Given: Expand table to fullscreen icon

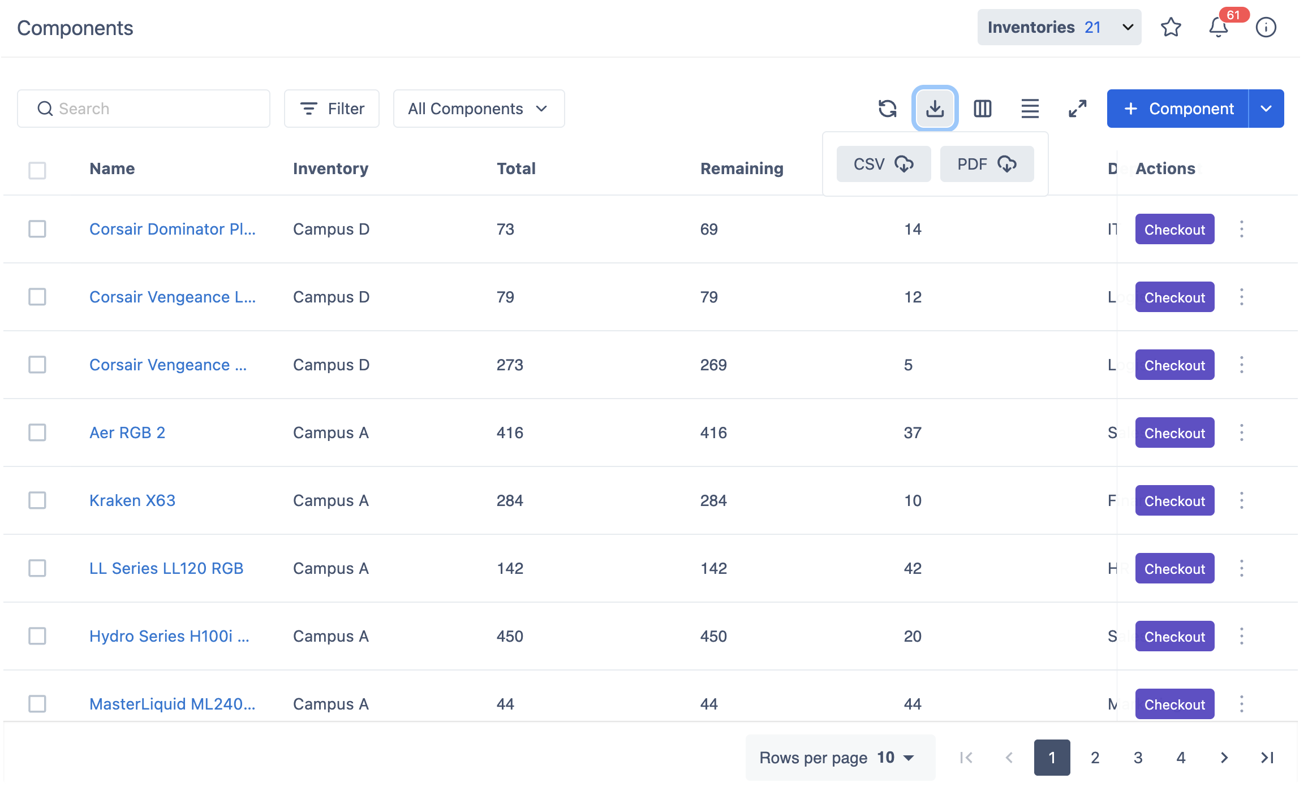Looking at the screenshot, I should click(x=1077, y=109).
